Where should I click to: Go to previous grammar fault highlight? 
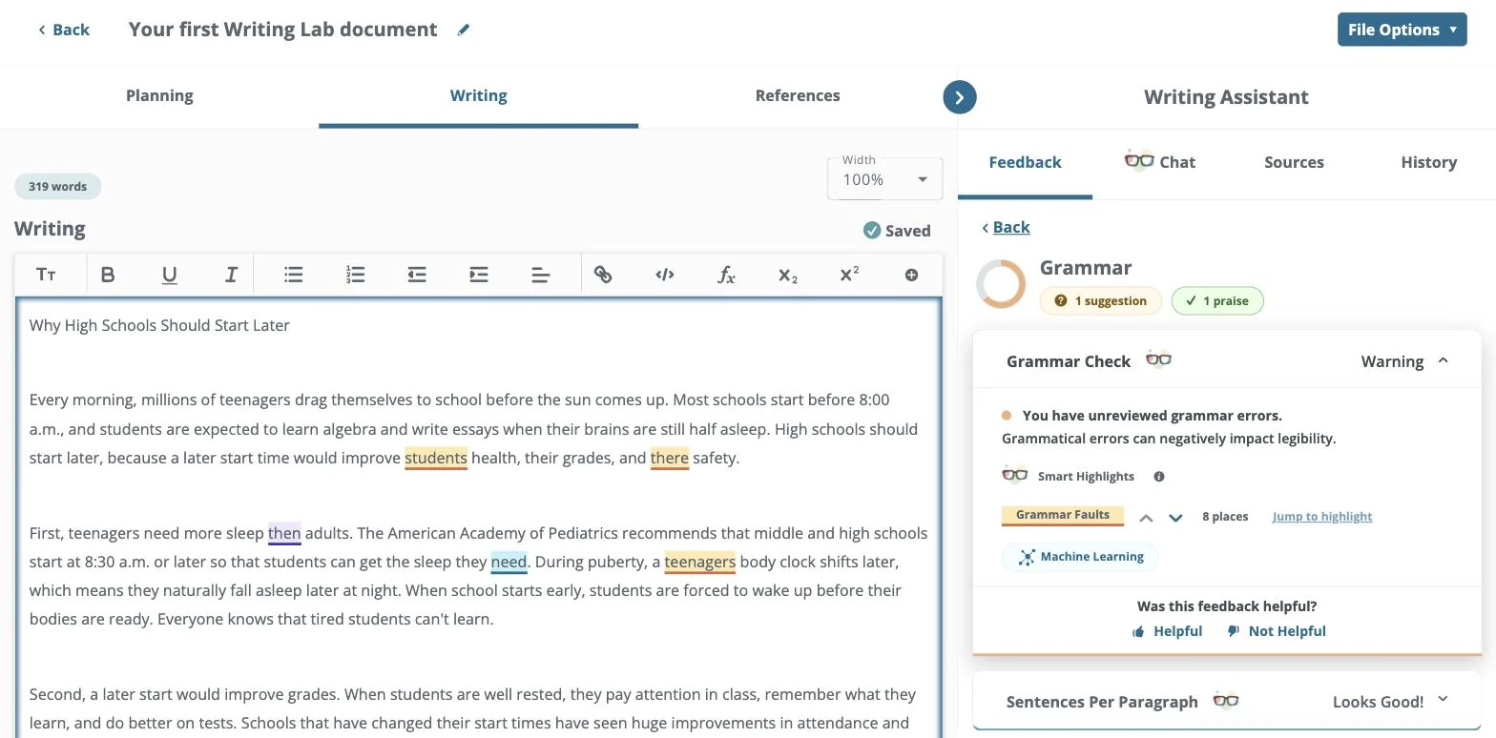[x=1146, y=518]
